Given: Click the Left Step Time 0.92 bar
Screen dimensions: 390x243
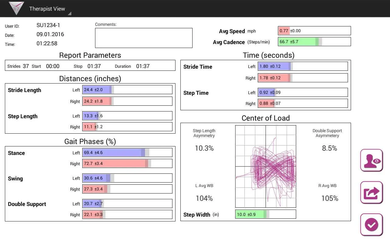Looking at the screenshot, I should tap(303, 92).
